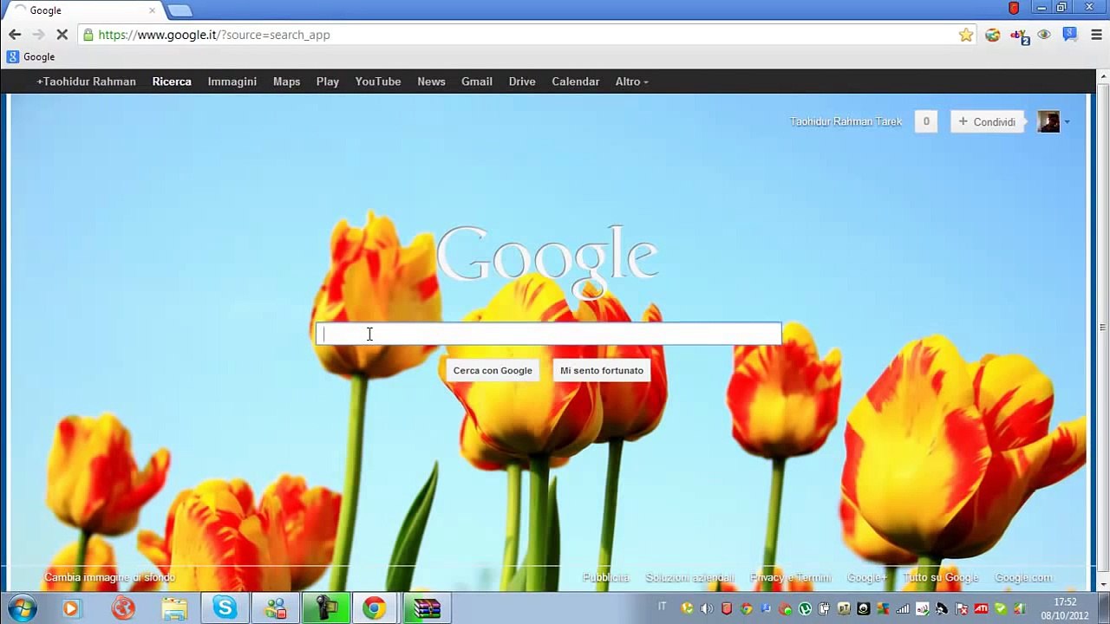Open the blue Google extension in Chrome toolbar
Image resolution: width=1110 pixels, height=624 pixels.
pyautogui.click(x=1070, y=35)
